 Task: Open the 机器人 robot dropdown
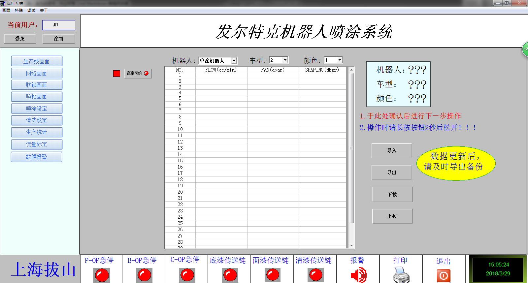(x=234, y=61)
